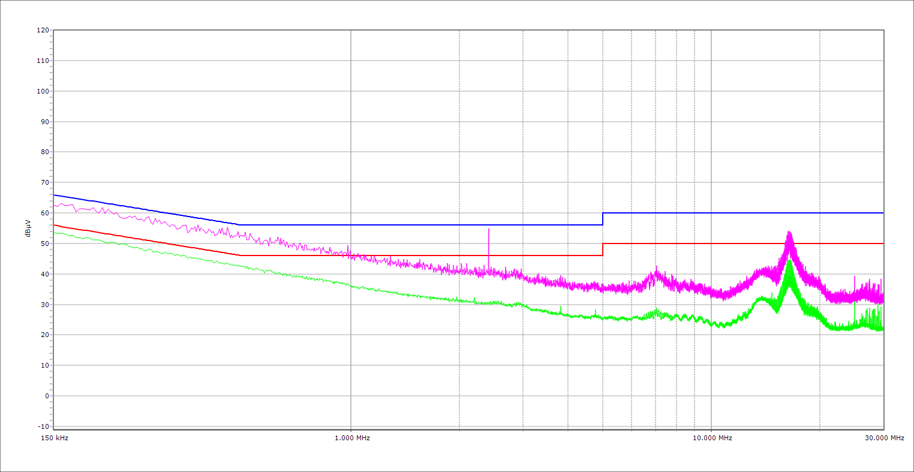
Task: Click the blue limit line's vertical step
Action: (x=603, y=219)
